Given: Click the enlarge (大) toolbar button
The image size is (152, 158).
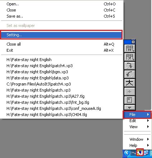Looking at the screenshot, I should point(130,83).
